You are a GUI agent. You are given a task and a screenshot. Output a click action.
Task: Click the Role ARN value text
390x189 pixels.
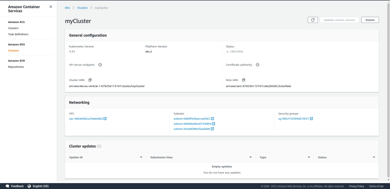click(259, 86)
